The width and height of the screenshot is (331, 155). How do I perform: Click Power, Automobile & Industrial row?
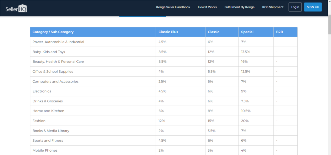tap(164, 42)
